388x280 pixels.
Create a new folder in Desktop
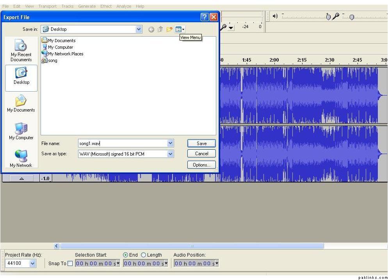click(169, 29)
